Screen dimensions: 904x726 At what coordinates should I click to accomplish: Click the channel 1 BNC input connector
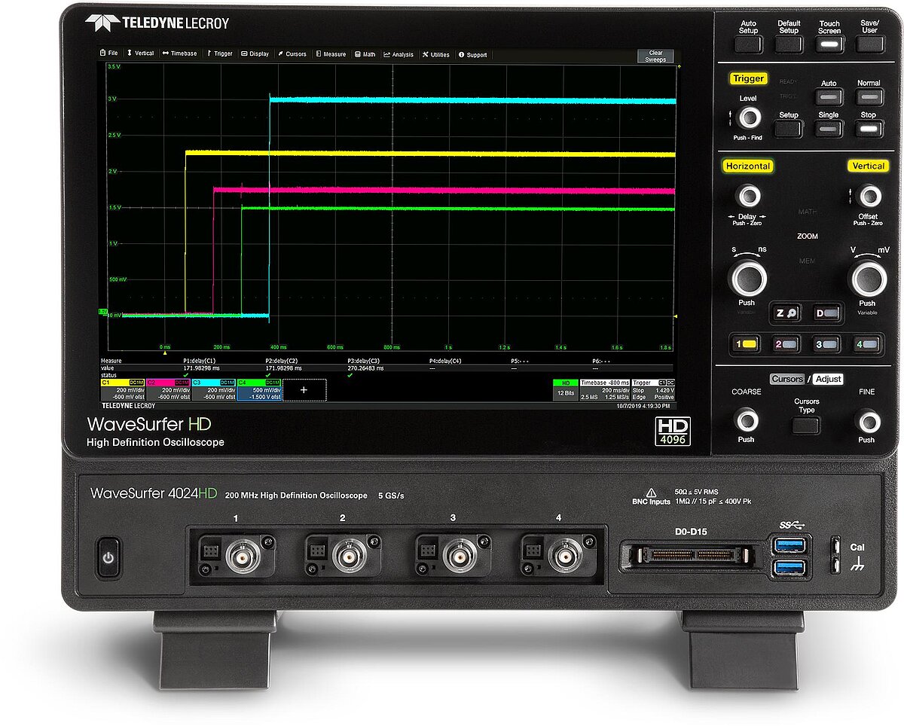[x=245, y=558]
